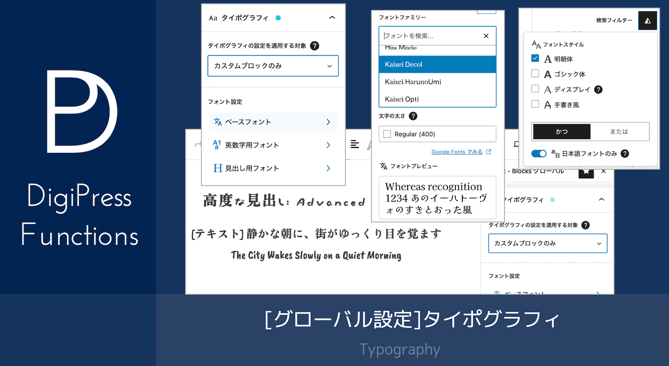Click the chevron on the 英数字用フォント row

(x=328, y=145)
